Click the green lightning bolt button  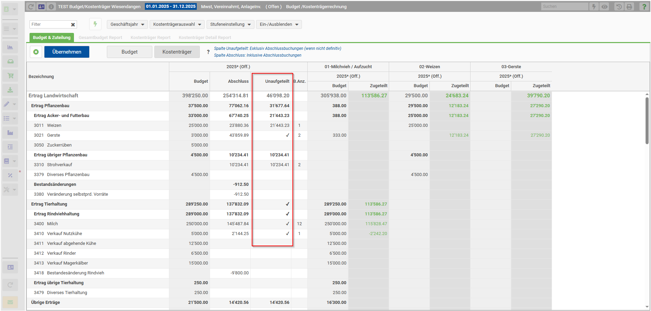coord(95,24)
